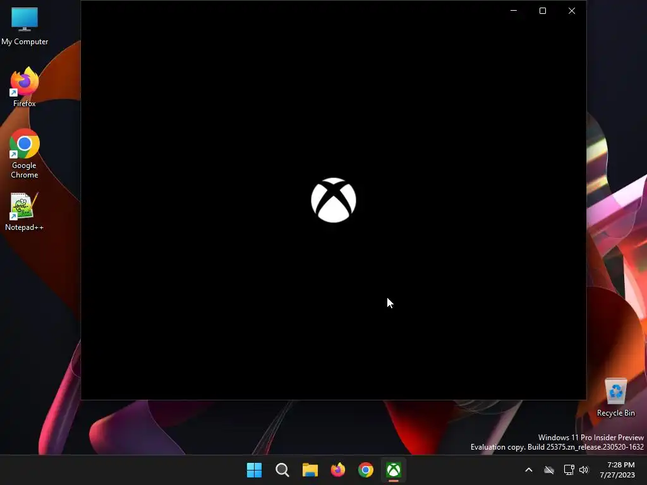Screen dimensions: 647x485
Task: Launch Chrome from the taskbar
Action: point(366,470)
